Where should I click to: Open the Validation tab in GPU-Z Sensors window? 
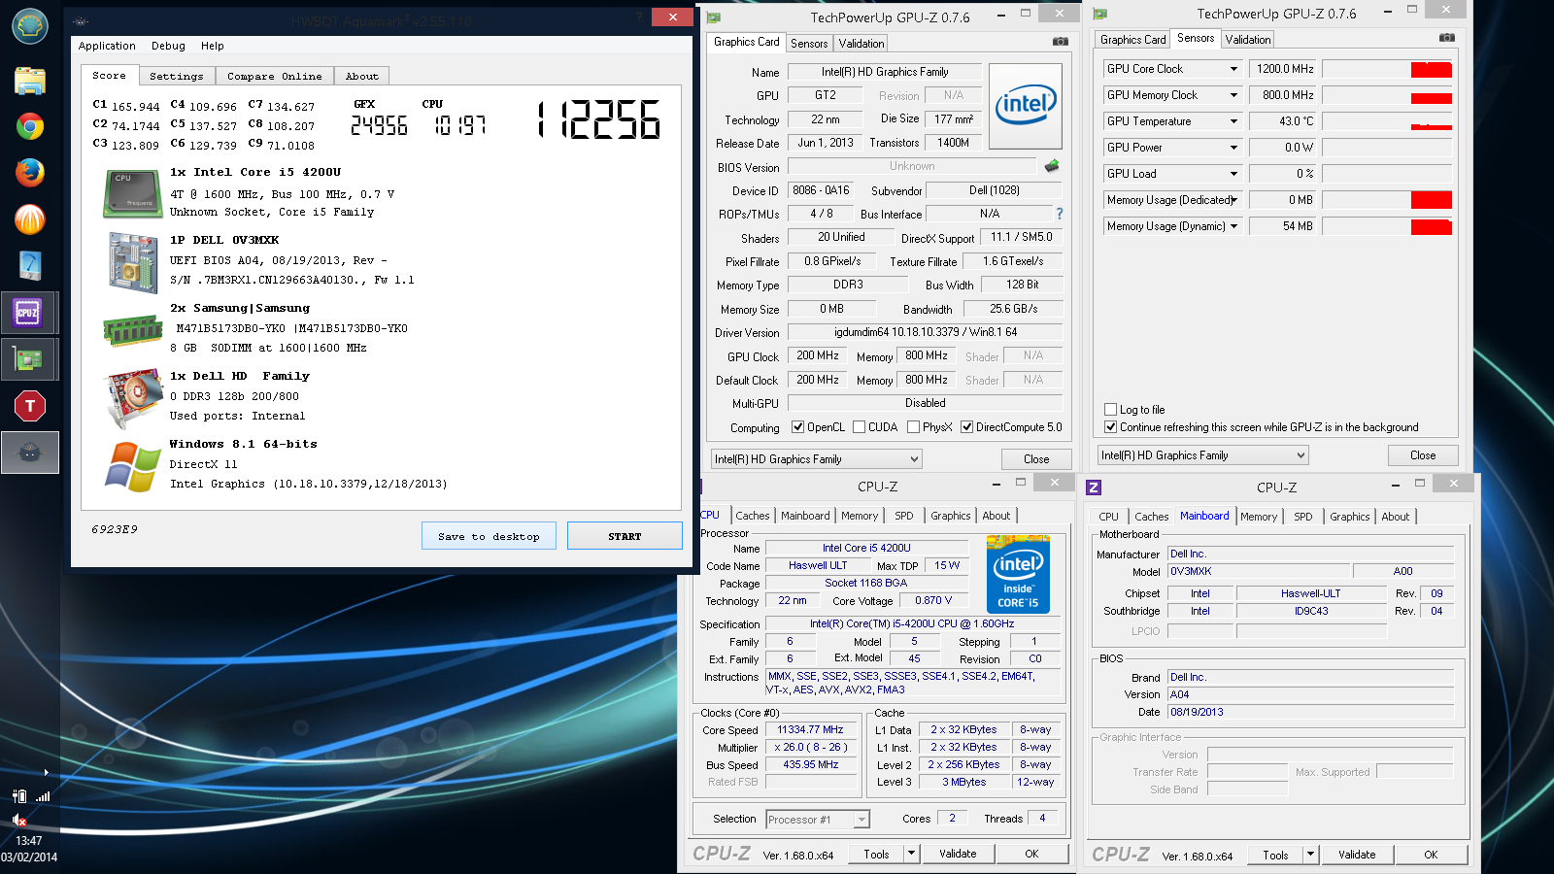pos(1247,40)
